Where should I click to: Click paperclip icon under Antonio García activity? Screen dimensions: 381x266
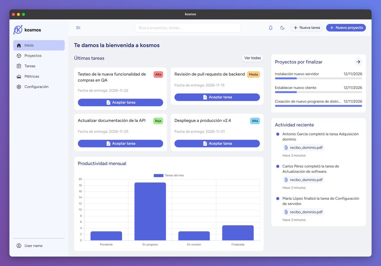coord(286,147)
